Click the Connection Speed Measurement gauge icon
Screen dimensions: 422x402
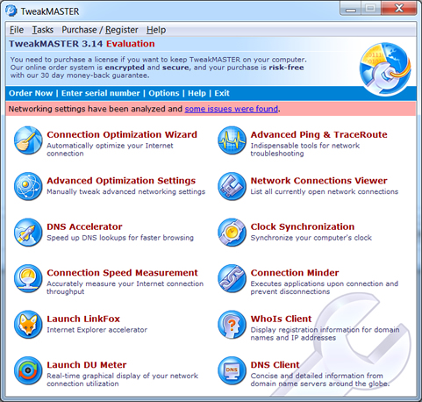coord(28,278)
